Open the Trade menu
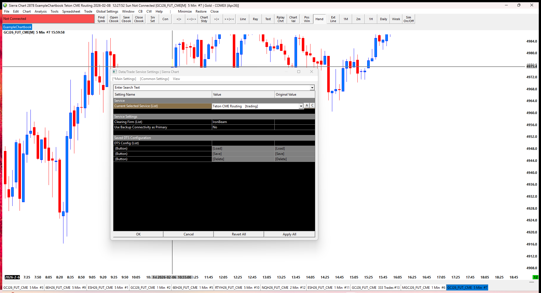541x293 pixels. tap(88, 11)
